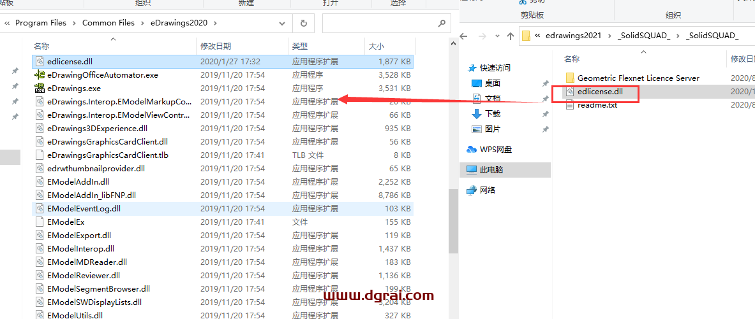Image resolution: width=755 pixels, height=319 pixels.
Task: Expand the chevron after edrawings2021 in right window
Action: 609,36
